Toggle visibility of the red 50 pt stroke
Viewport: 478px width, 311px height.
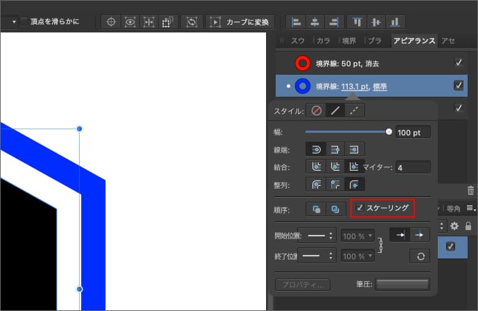coord(458,63)
